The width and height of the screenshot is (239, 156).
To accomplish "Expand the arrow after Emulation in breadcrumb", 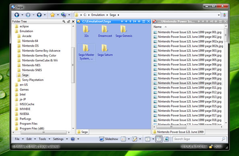I will point(107,15).
